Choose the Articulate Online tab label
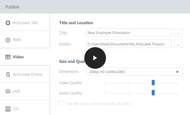 [x=27, y=74]
